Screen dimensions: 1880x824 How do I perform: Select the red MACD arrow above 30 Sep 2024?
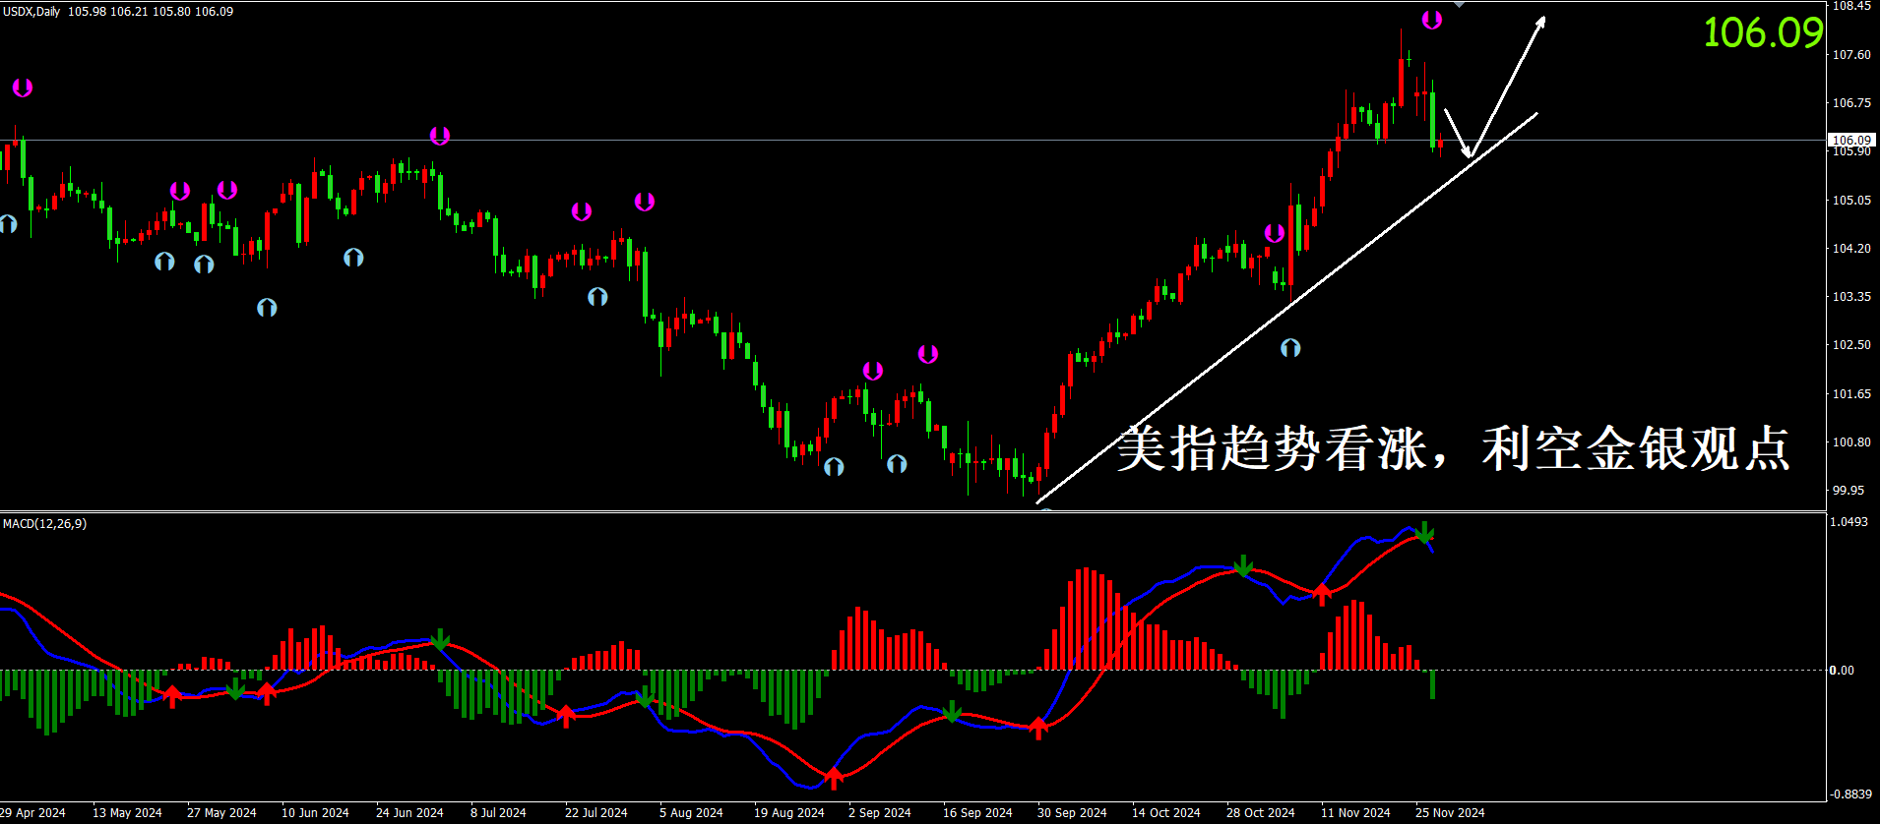(x=1038, y=728)
